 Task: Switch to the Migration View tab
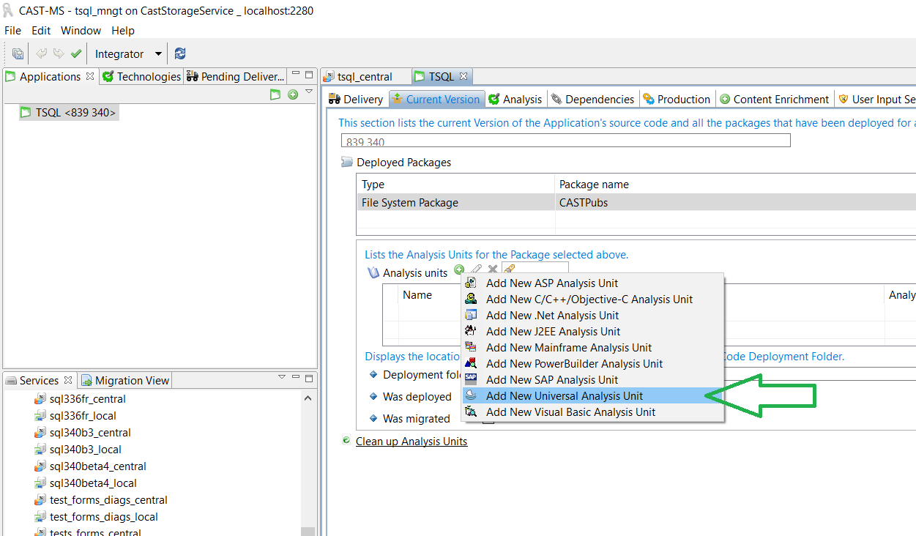125,381
